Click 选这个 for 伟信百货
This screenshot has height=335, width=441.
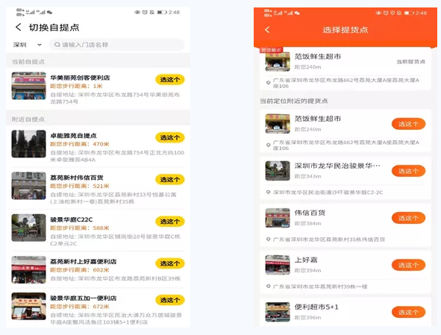(408, 218)
